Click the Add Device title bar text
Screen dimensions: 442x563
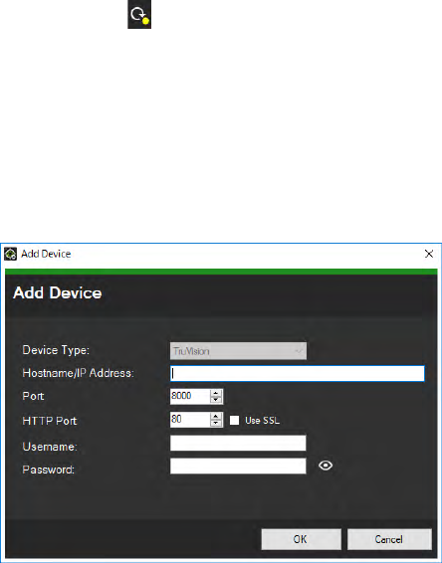click(x=46, y=254)
